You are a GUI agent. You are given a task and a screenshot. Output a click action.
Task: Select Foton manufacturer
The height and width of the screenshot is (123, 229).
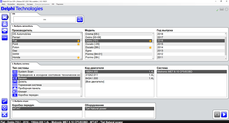pyautogui.click(x=46, y=47)
